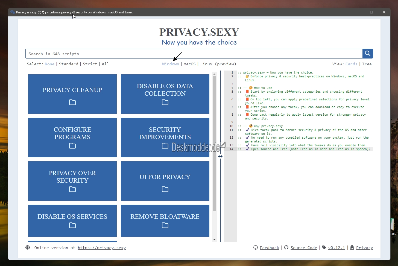
Task: Open folder icon on Security Improvements card
Action: click(165, 146)
